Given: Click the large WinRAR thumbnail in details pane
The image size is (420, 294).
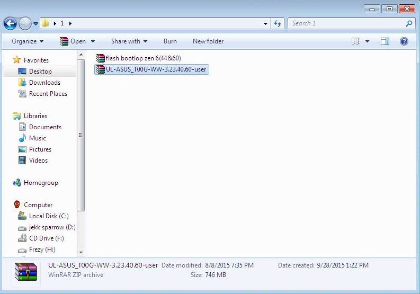Looking at the screenshot, I should click(x=26, y=272).
